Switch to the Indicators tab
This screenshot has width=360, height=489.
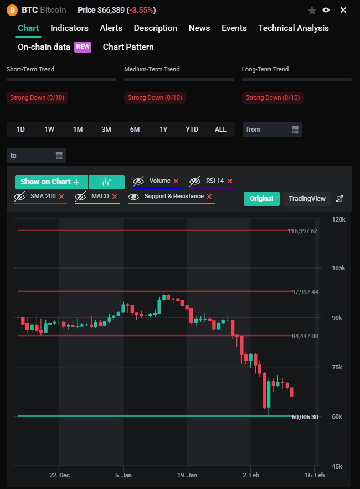[x=69, y=28]
